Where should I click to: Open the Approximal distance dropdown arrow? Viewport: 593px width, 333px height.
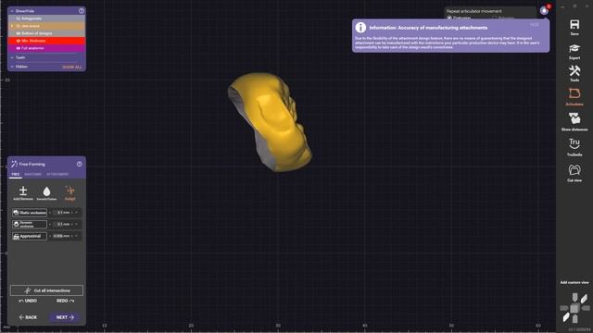point(76,236)
